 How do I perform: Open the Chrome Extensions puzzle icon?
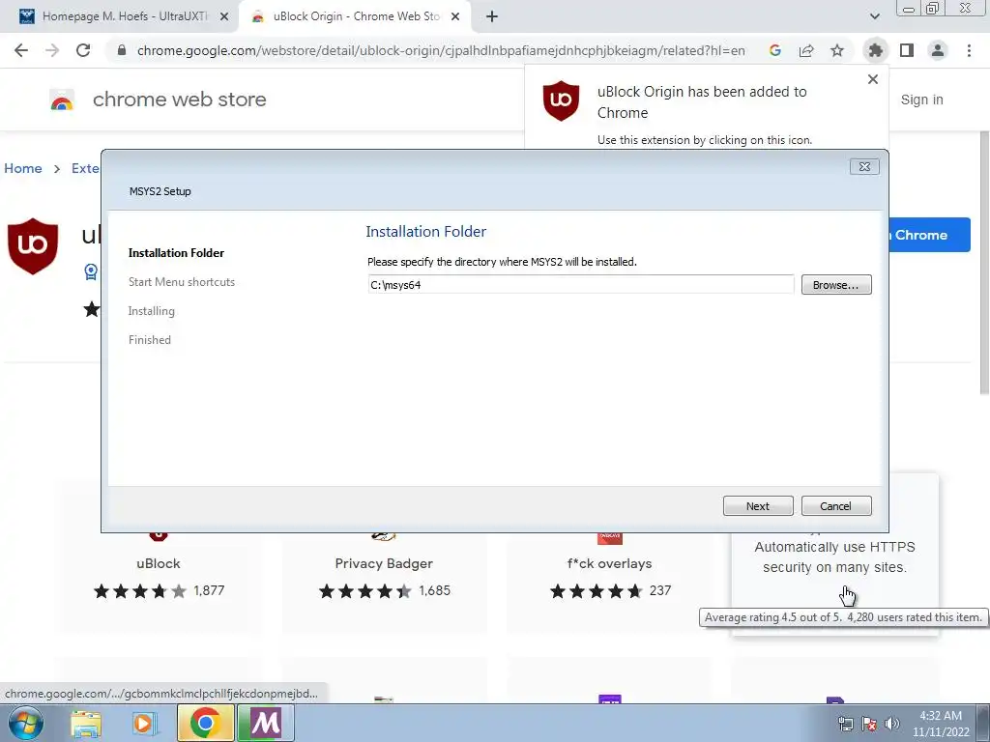[875, 50]
